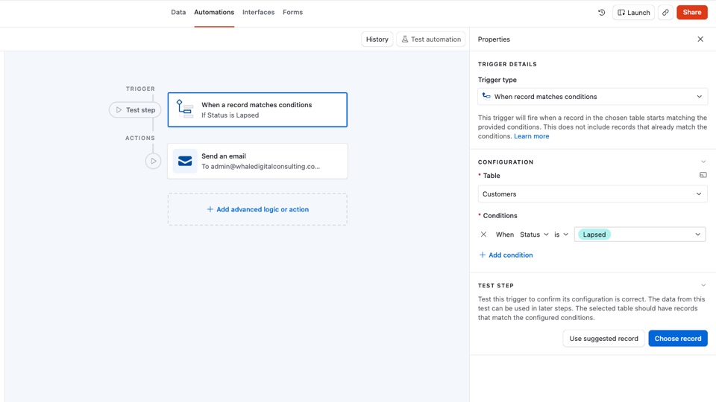Click the trigger conditions flow icon
Screen dimensions: 716x402
[185, 109]
